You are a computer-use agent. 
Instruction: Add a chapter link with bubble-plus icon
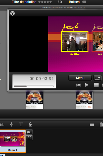tap(29, 132)
